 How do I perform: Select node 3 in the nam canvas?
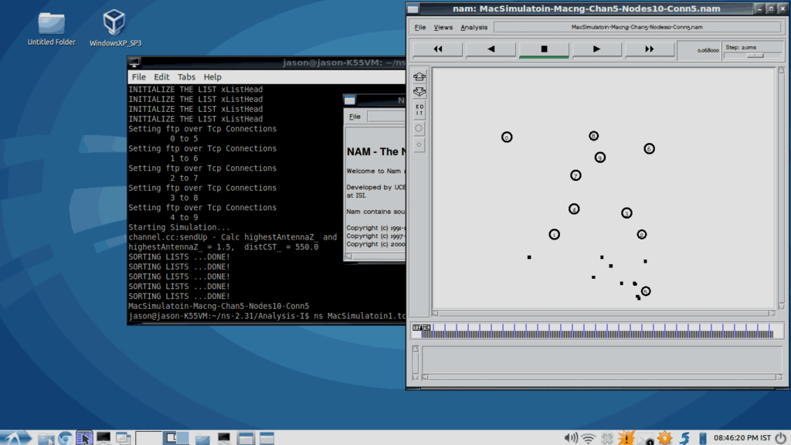point(626,213)
